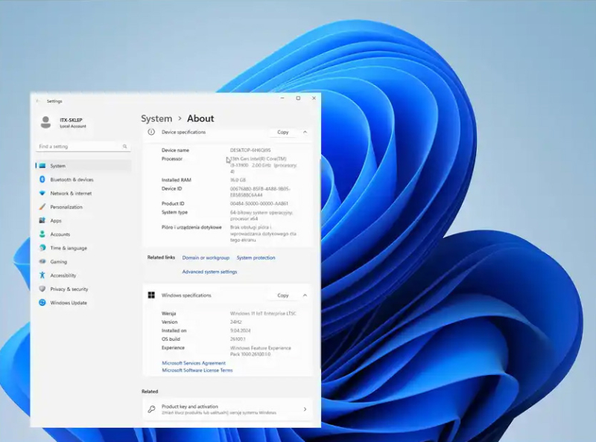Screen dimensions: 596x442
Task: Click the Version value 24H2
Action: (235, 322)
